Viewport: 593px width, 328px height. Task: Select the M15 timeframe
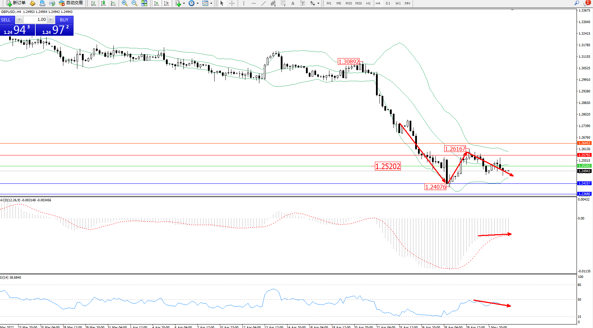(349, 3)
